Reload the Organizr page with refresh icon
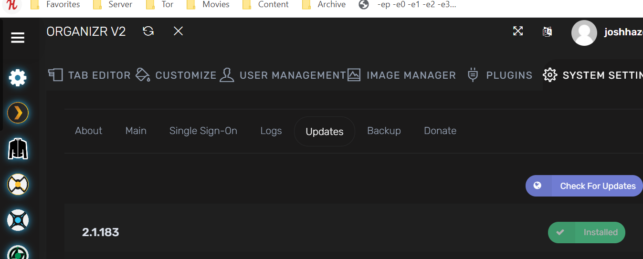643x259 pixels. 148,31
